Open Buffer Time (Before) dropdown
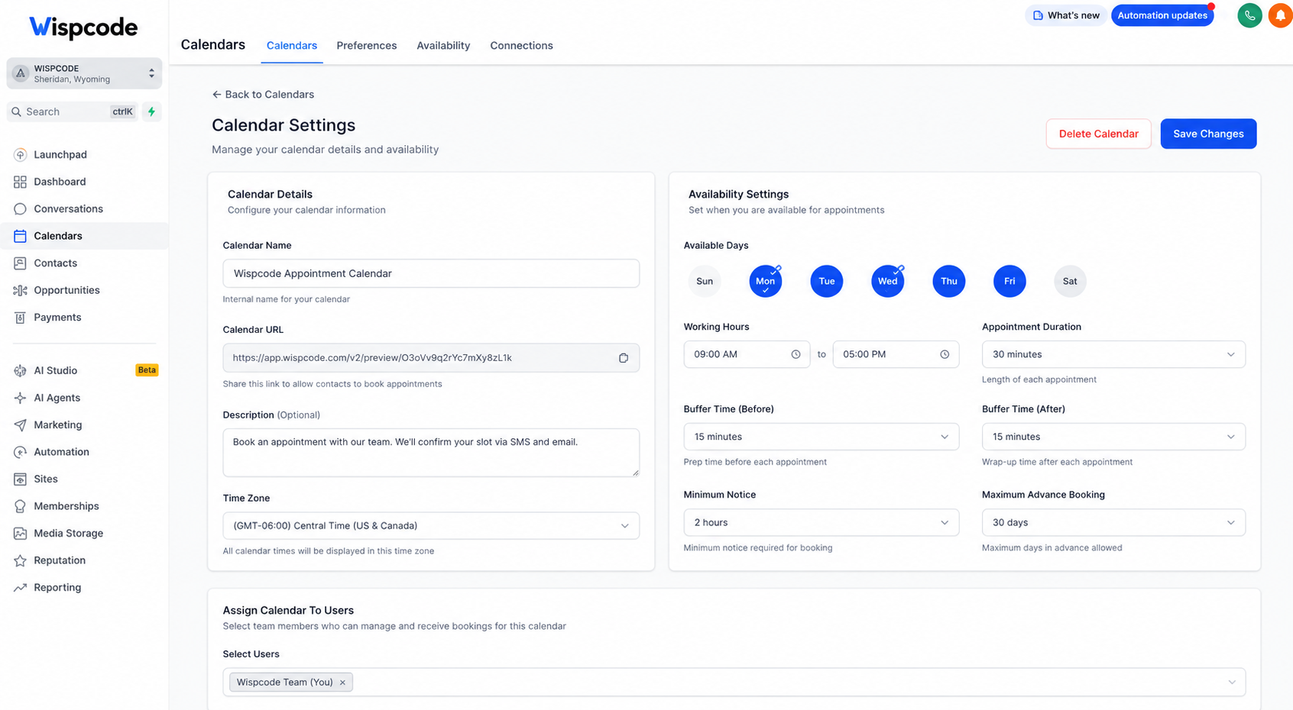1293x710 pixels. point(821,437)
